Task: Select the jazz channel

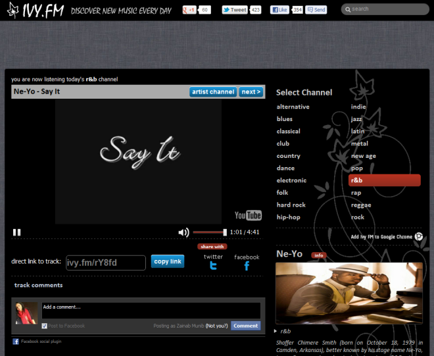Action: point(356,119)
